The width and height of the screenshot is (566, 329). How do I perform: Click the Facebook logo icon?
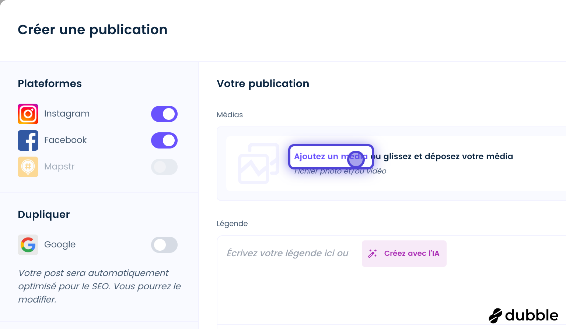(28, 140)
